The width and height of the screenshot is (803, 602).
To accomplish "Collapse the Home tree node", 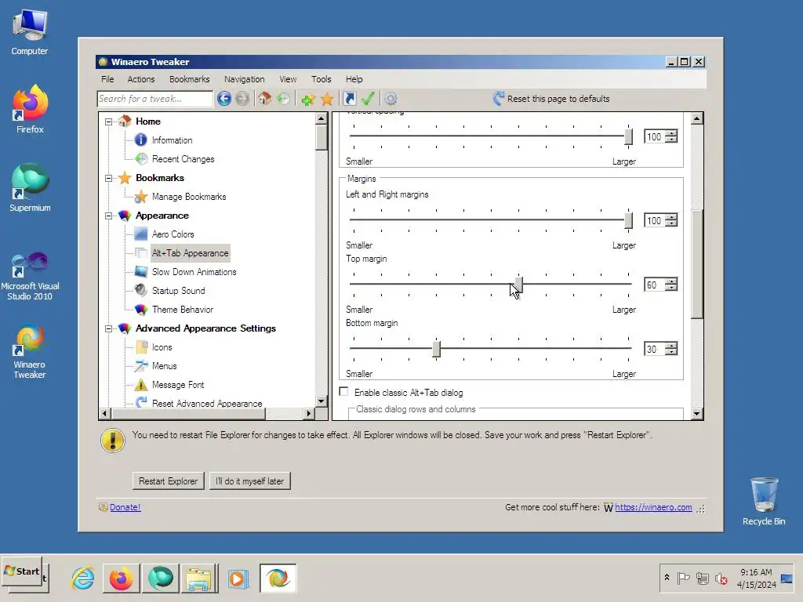I will click(x=108, y=121).
